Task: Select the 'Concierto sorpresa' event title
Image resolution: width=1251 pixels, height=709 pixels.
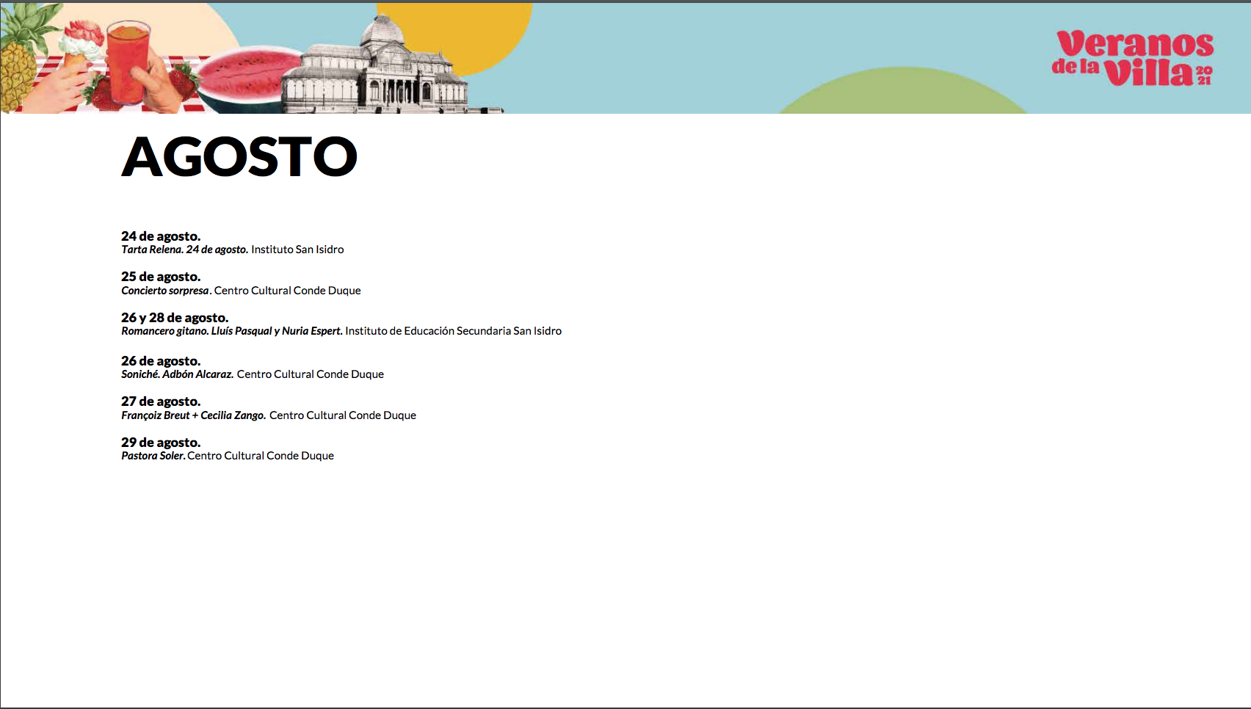Action: click(165, 291)
